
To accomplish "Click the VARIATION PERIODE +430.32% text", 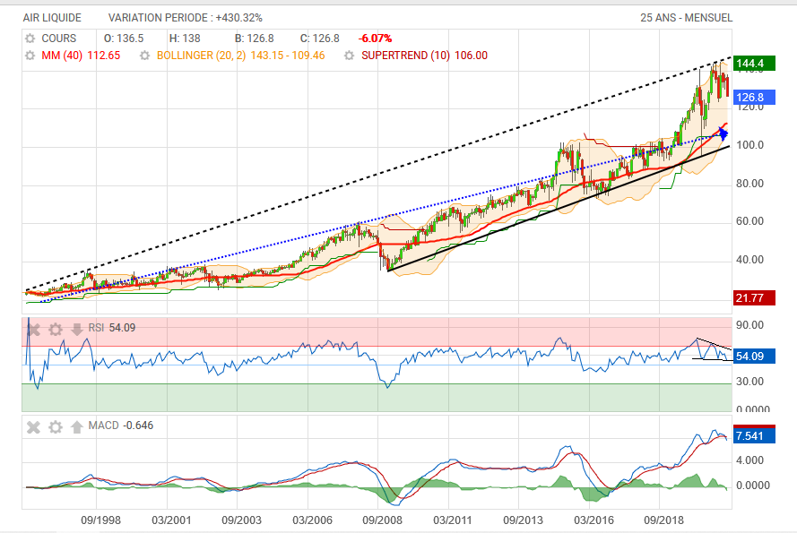I will pyautogui.click(x=186, y=18).
